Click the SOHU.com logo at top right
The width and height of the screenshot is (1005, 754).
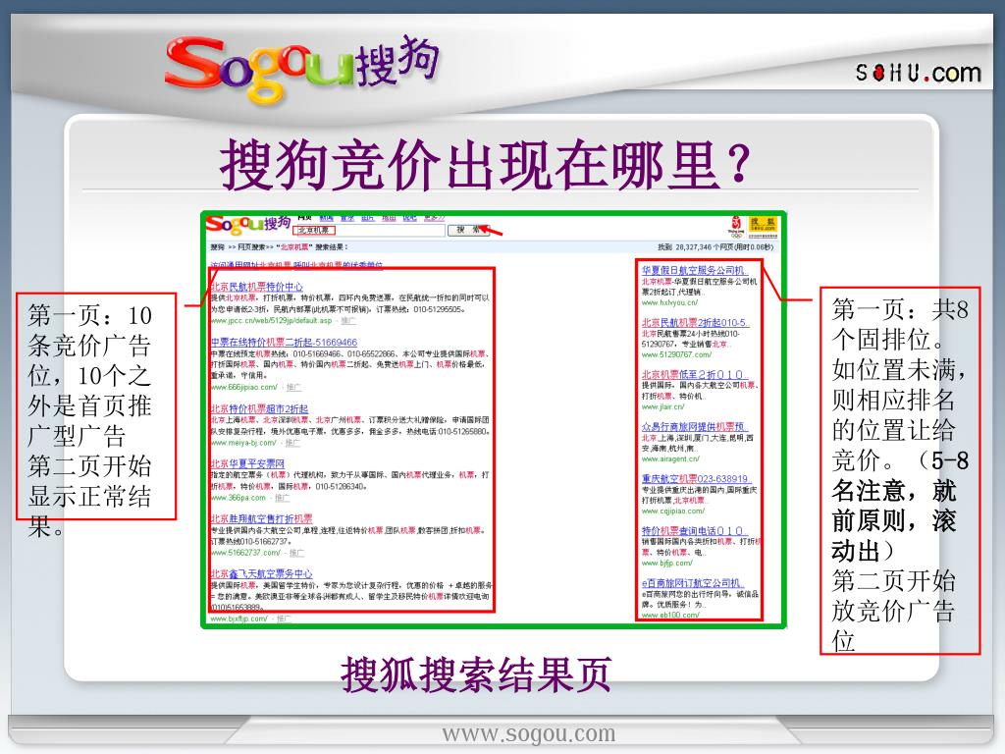[919, 73]
